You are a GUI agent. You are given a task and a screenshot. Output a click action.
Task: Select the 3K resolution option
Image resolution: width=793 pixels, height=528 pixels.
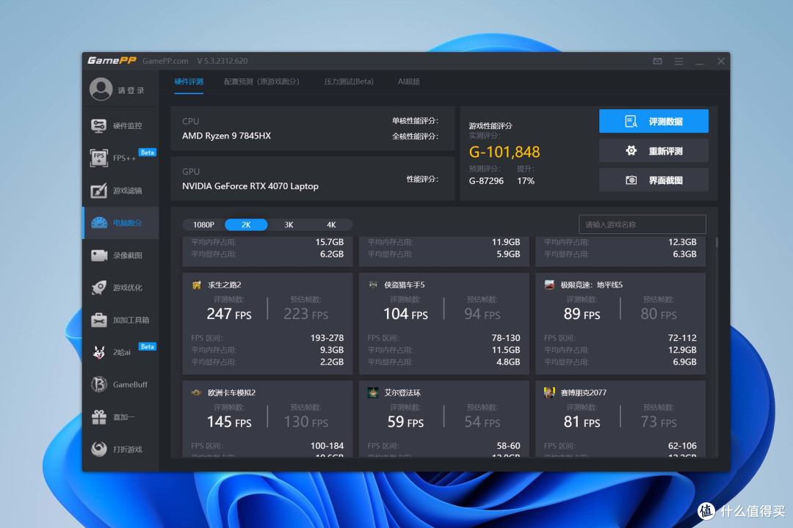[x=289, y=225]
